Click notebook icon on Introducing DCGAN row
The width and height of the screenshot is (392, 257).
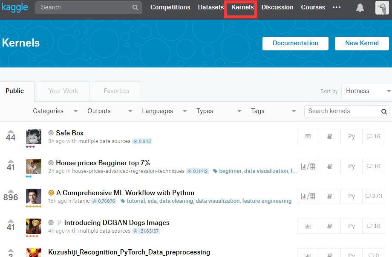(x=330, y=226)
